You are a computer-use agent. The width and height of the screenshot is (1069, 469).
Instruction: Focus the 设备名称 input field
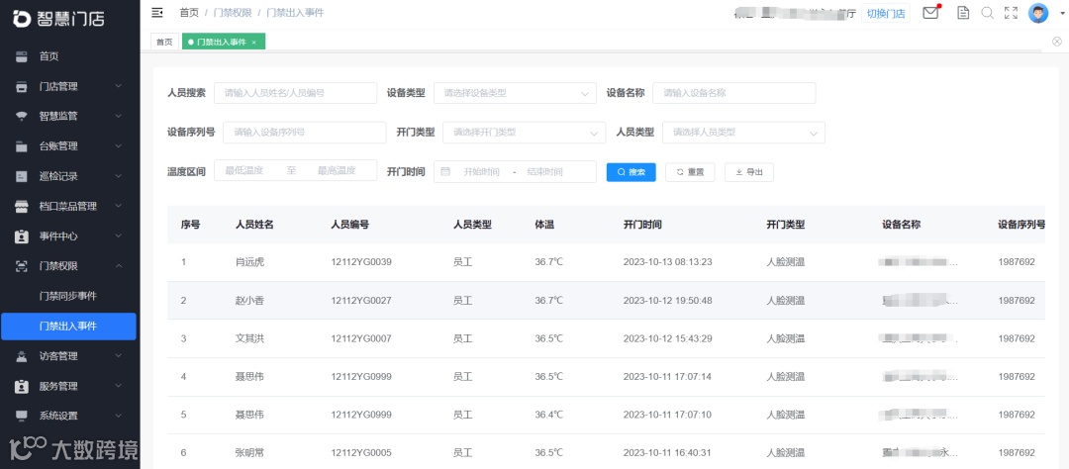coord(733,93)
